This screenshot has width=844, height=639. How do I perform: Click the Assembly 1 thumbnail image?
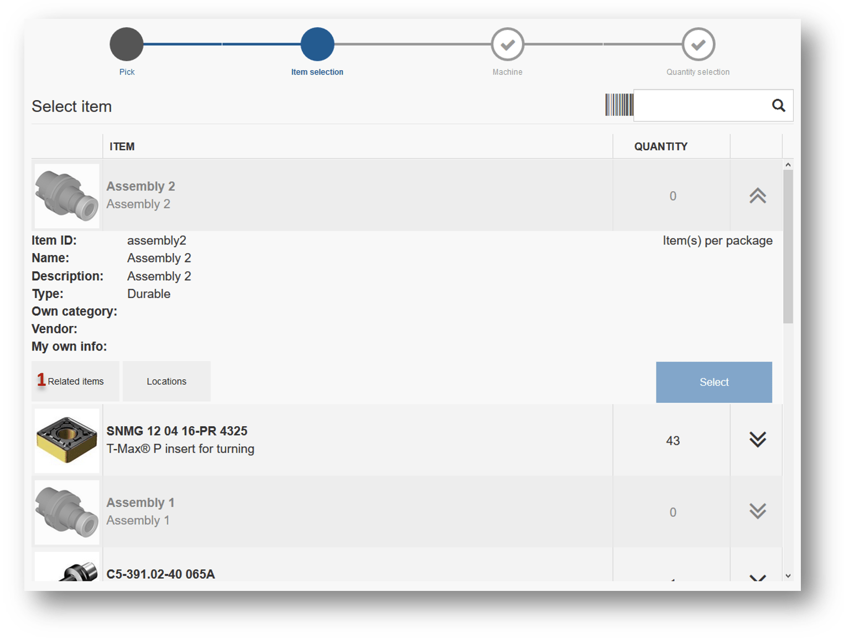tap(67, 512)
